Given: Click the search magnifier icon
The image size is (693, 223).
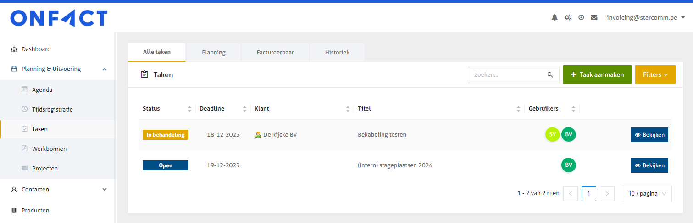Looking at the screenshot, I should 550,74.
